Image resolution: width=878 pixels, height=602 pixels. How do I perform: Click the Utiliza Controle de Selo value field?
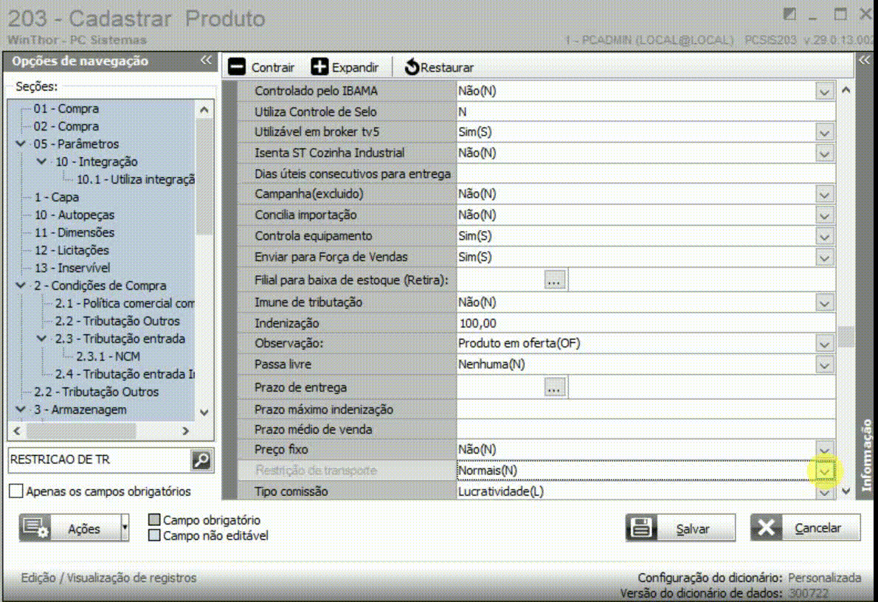pyautogui.click(x=646, y=112)
